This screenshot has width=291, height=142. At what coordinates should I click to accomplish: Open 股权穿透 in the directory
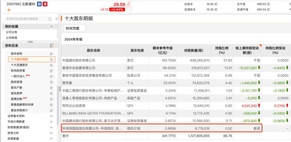click(16, 82)
